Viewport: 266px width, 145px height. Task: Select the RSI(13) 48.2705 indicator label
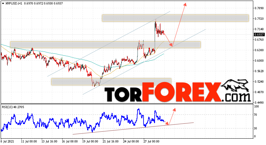tap(13, 107)
